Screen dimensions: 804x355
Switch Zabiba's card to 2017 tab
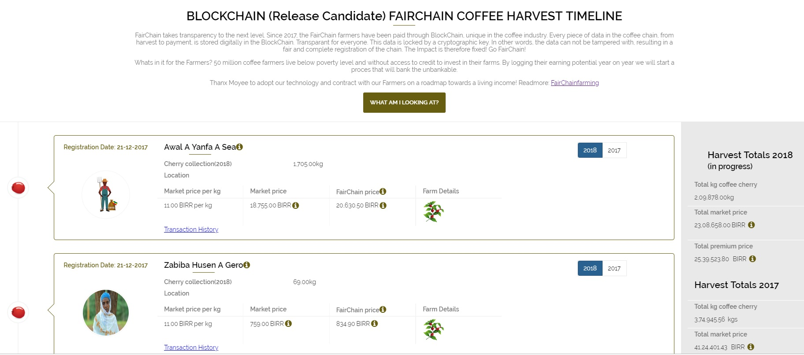pos(614,269)
